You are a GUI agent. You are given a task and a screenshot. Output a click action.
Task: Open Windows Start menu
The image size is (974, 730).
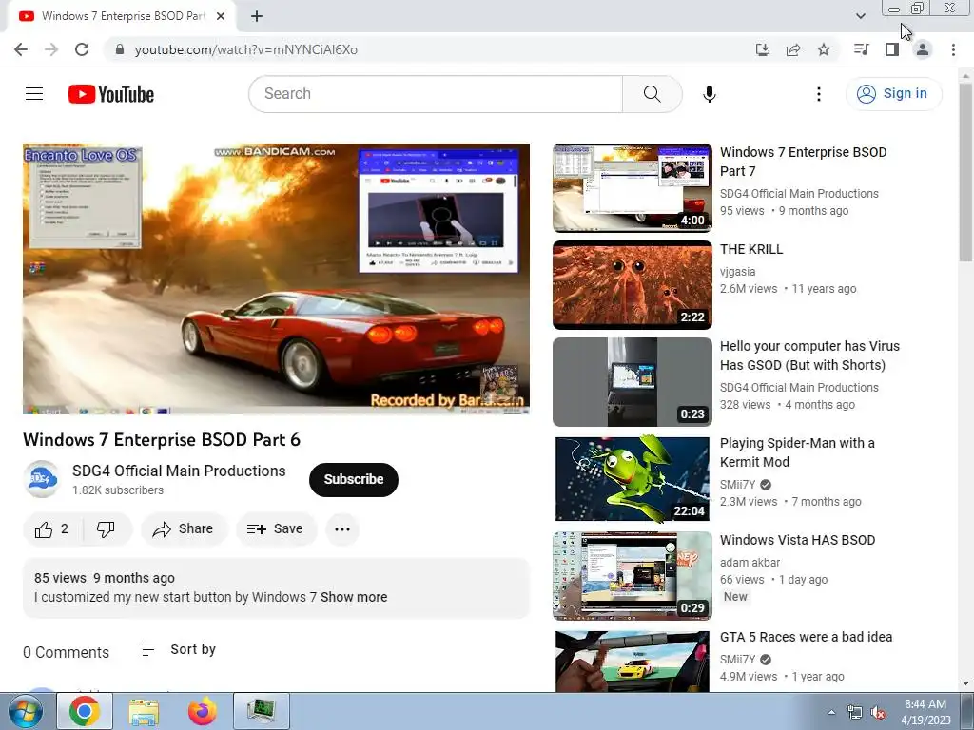click(26, 711)
